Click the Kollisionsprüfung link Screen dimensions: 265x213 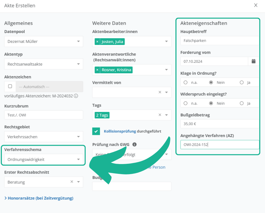(120, 131)
